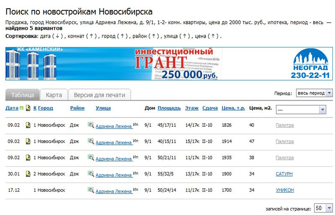Viewport: 335px width, 215px height.
Task: Click the sort by дата arrow in Сортировка
Action: point(57,36)
